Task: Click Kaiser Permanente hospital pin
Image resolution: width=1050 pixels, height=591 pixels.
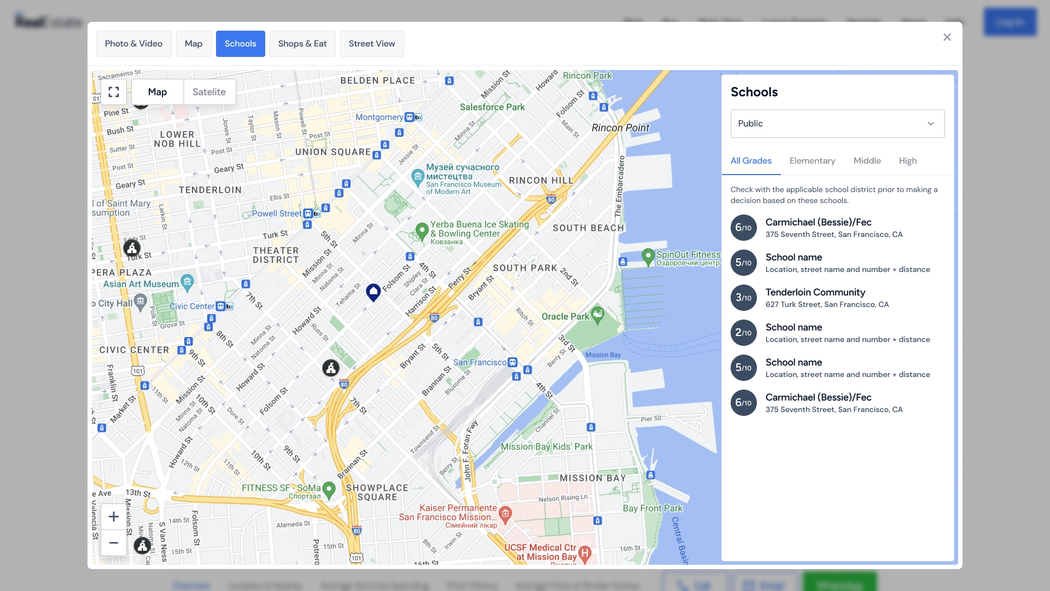Action: (x=505, y=514)
